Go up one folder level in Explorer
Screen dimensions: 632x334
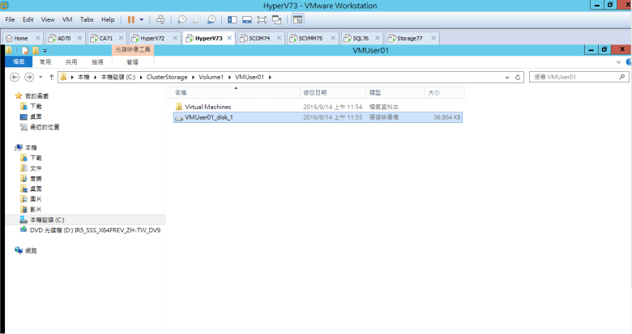coord(51,77)
